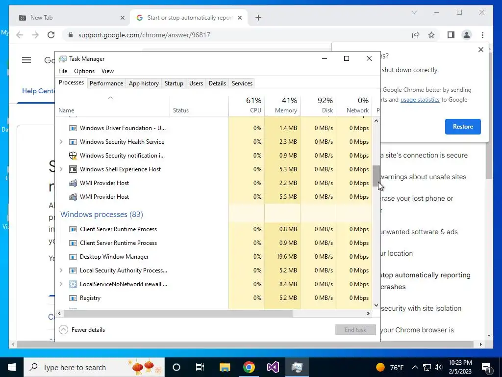Go back in Chrome browser
This screenshot has height=377, width=502.
[x=20, y=35]
